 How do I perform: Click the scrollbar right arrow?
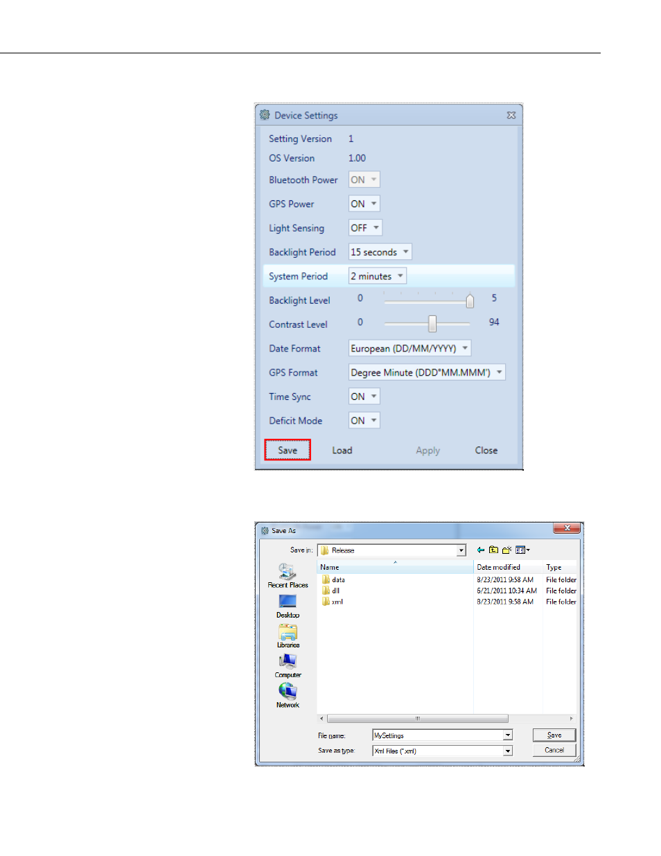572,719
